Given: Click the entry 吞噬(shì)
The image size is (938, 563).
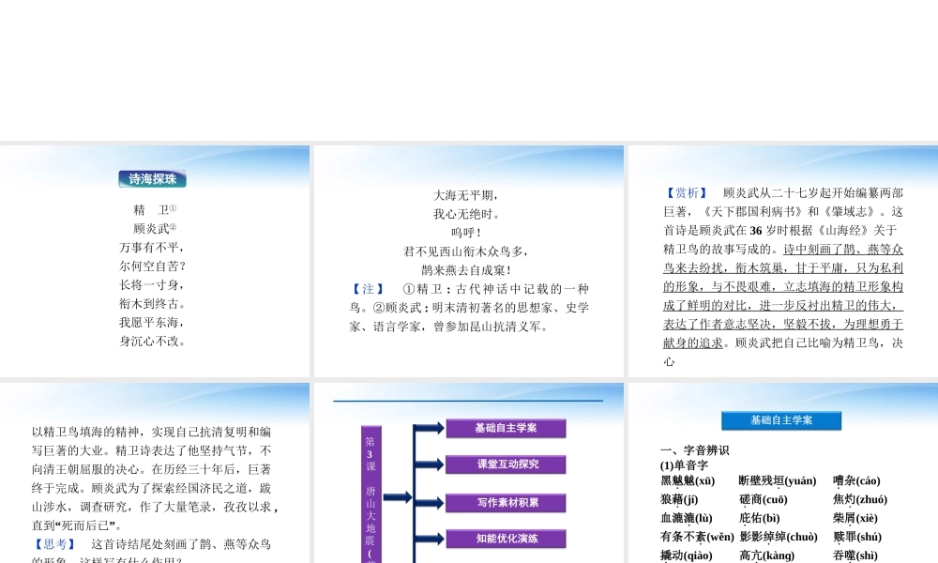Looking at the screenshot, I should [855, 555].
